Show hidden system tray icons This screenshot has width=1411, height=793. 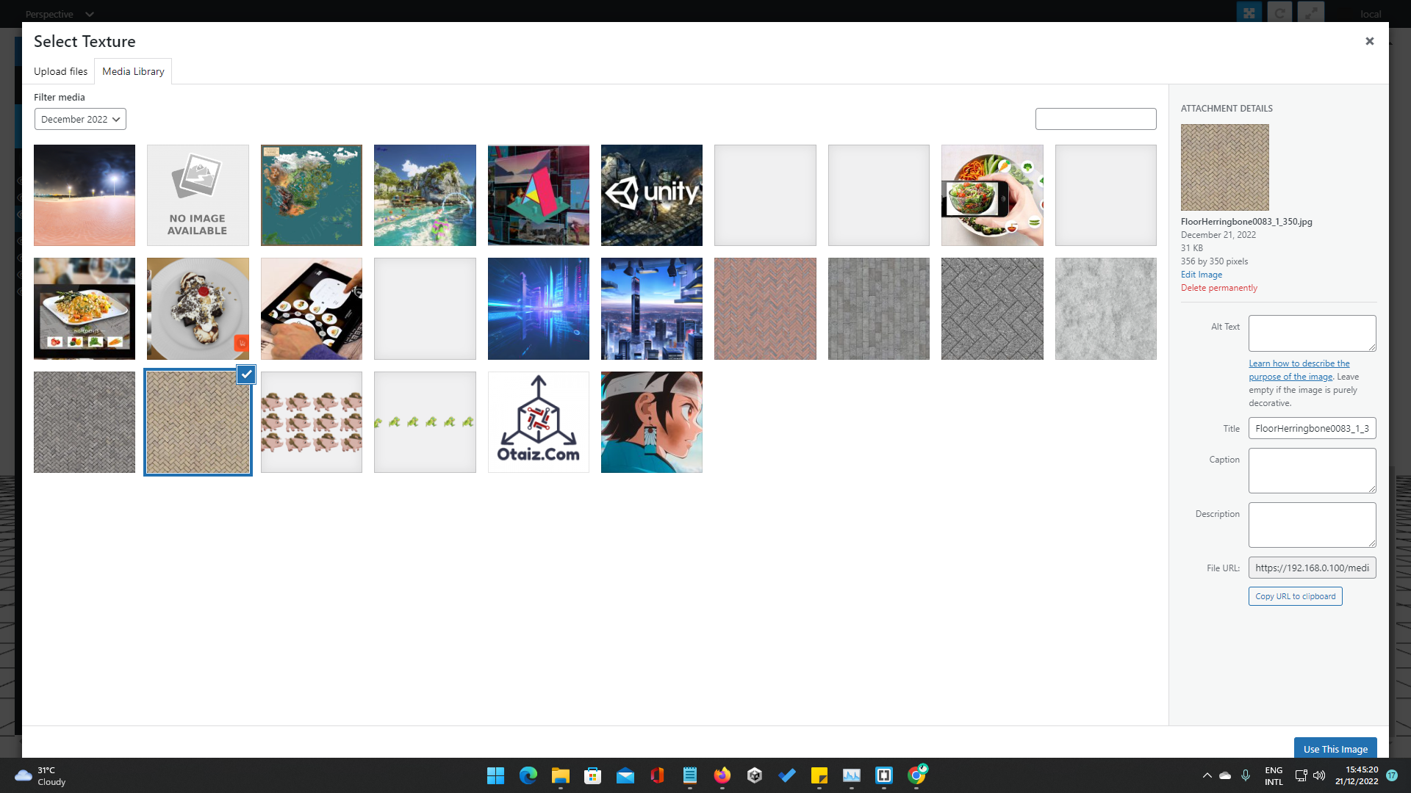click(1207, 775)
